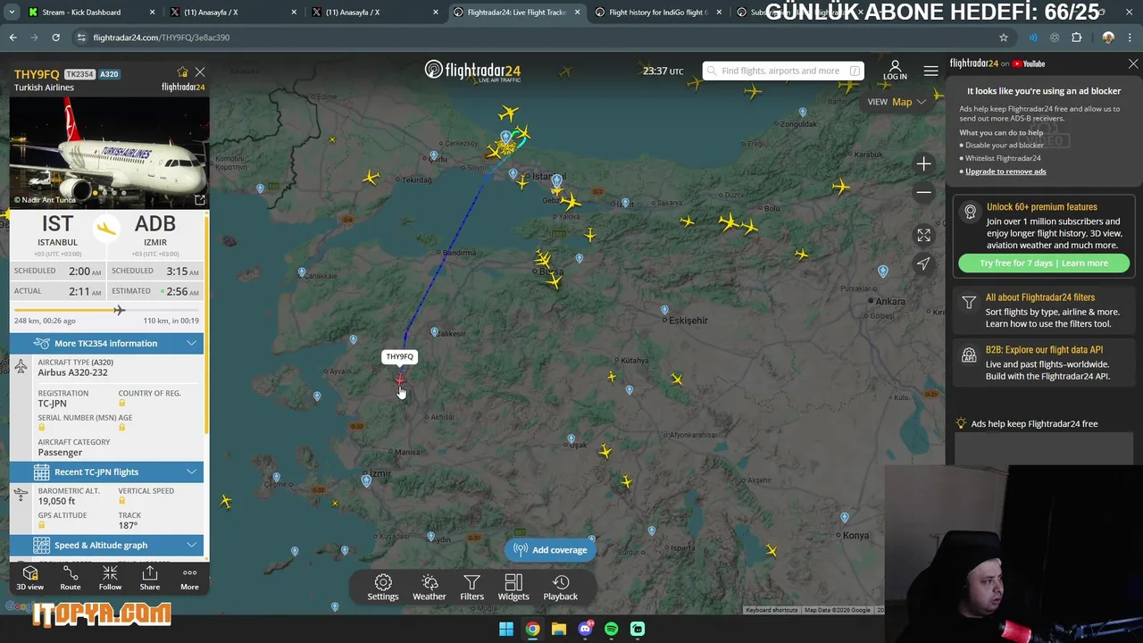Open the LOG IN account menu
This screenshot has width=1143, height=643.
tap(895, 71)
